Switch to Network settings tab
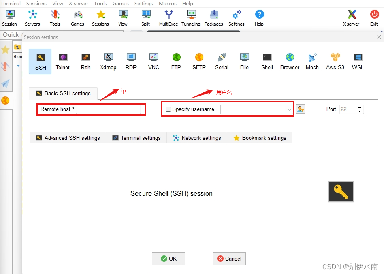384x274 pixels. (197, 138)
